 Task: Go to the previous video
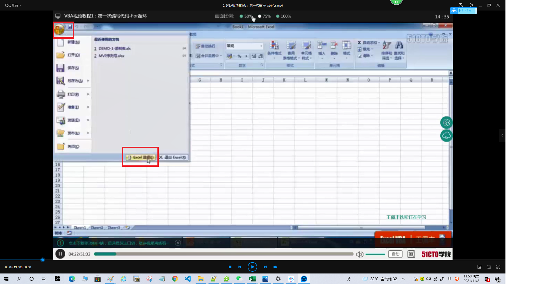240,267
